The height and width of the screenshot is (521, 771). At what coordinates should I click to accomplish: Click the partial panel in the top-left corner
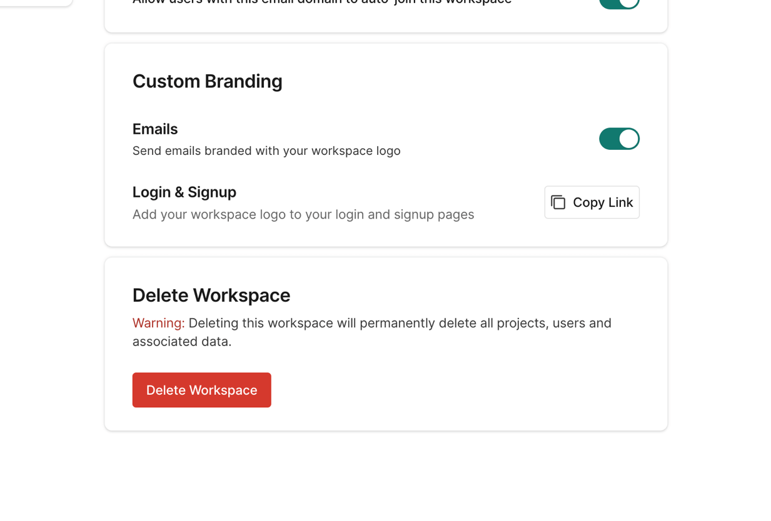point(36,2)
